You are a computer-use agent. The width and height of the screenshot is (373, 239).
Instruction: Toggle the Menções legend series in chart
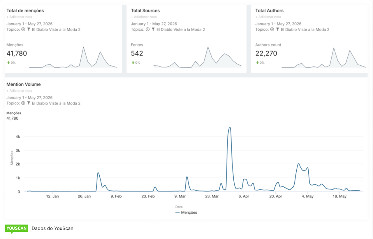pyautogui.click(x=186, y=213)
